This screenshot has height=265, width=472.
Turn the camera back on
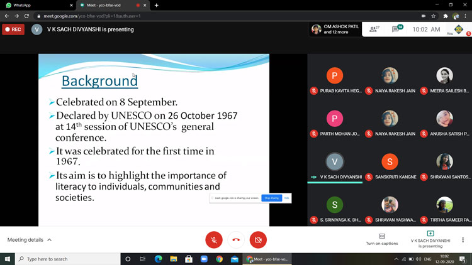tap(258, 240)
